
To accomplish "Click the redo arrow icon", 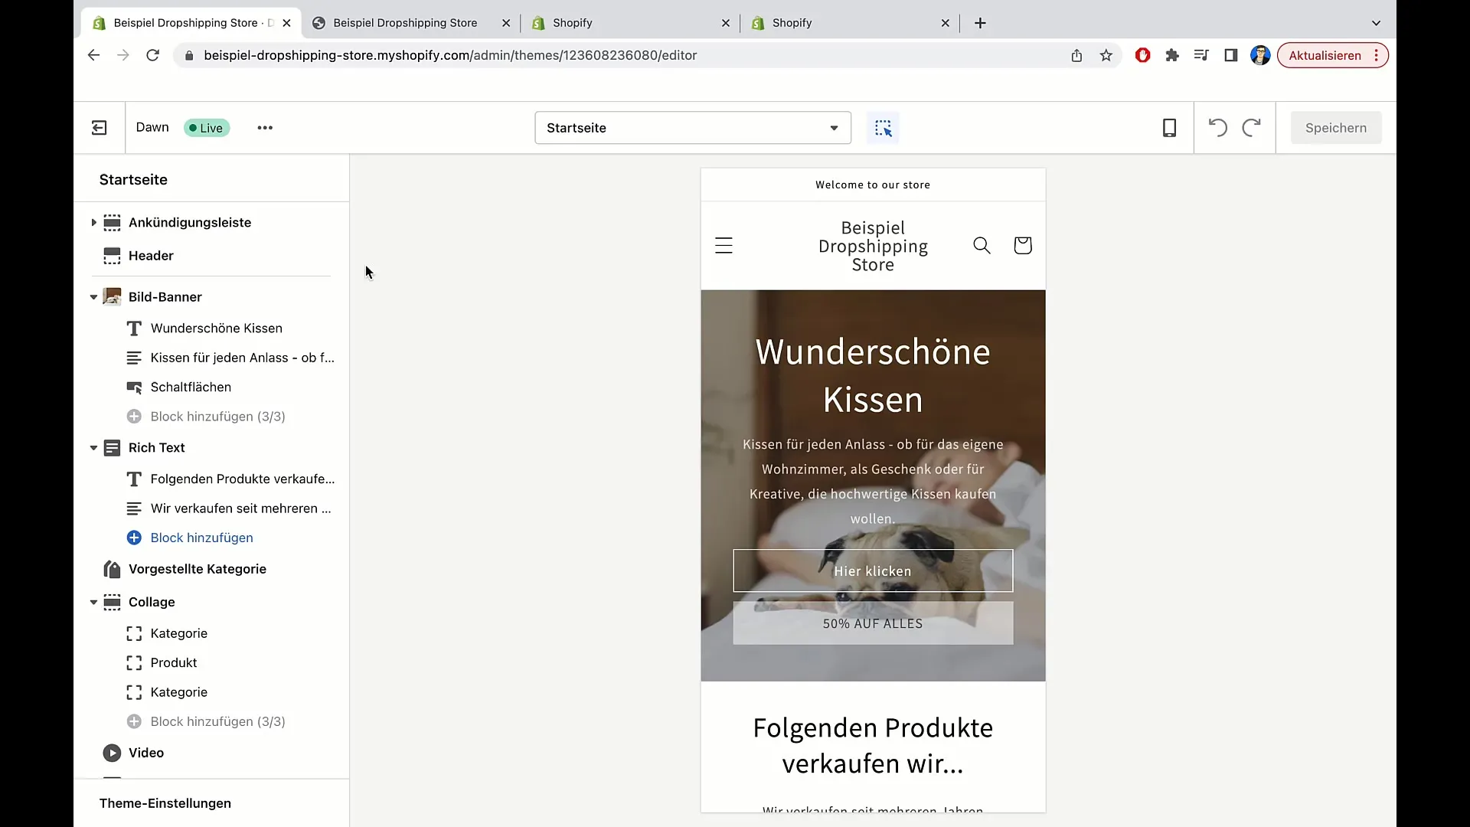I will point(1251,127).
